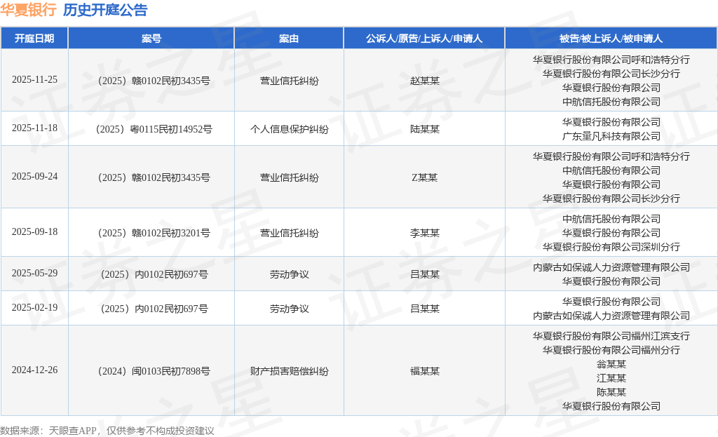Click defendant 陈某某
This screenshot has height=437, width=718.
pos(611,392)
